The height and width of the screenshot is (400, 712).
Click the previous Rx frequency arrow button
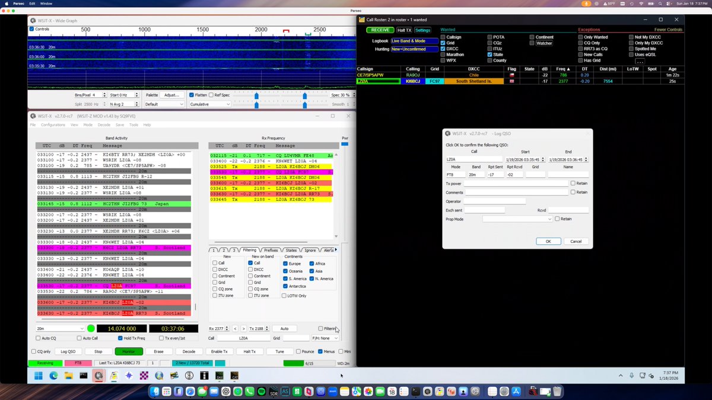(x=235, y=328)
